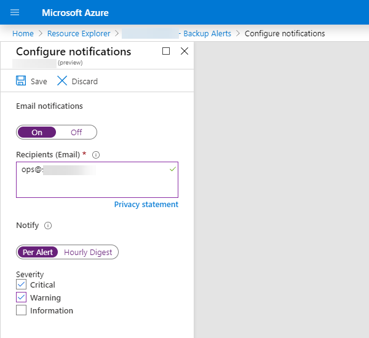369x338 pixels.
Task: Click the green validation checkmark in recipients
Action: pos(172,169)
